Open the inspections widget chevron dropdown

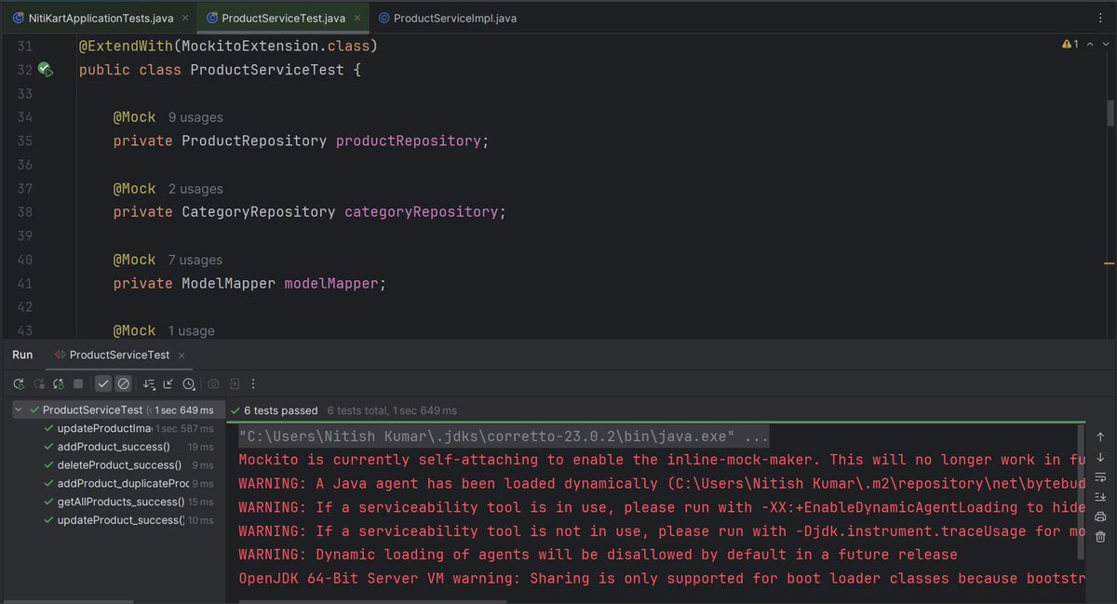tap(1107, 43)
